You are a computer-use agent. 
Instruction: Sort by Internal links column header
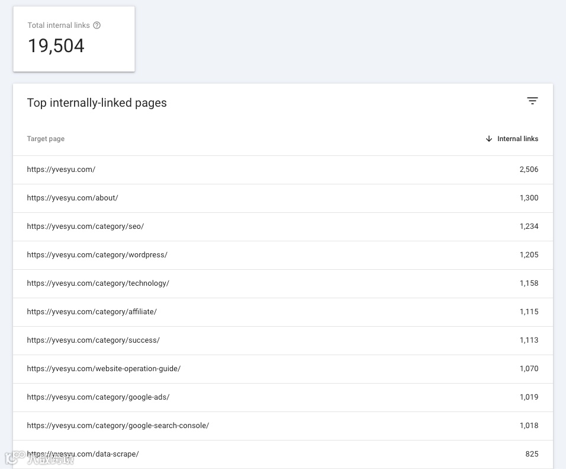click(x=517, y=139)
